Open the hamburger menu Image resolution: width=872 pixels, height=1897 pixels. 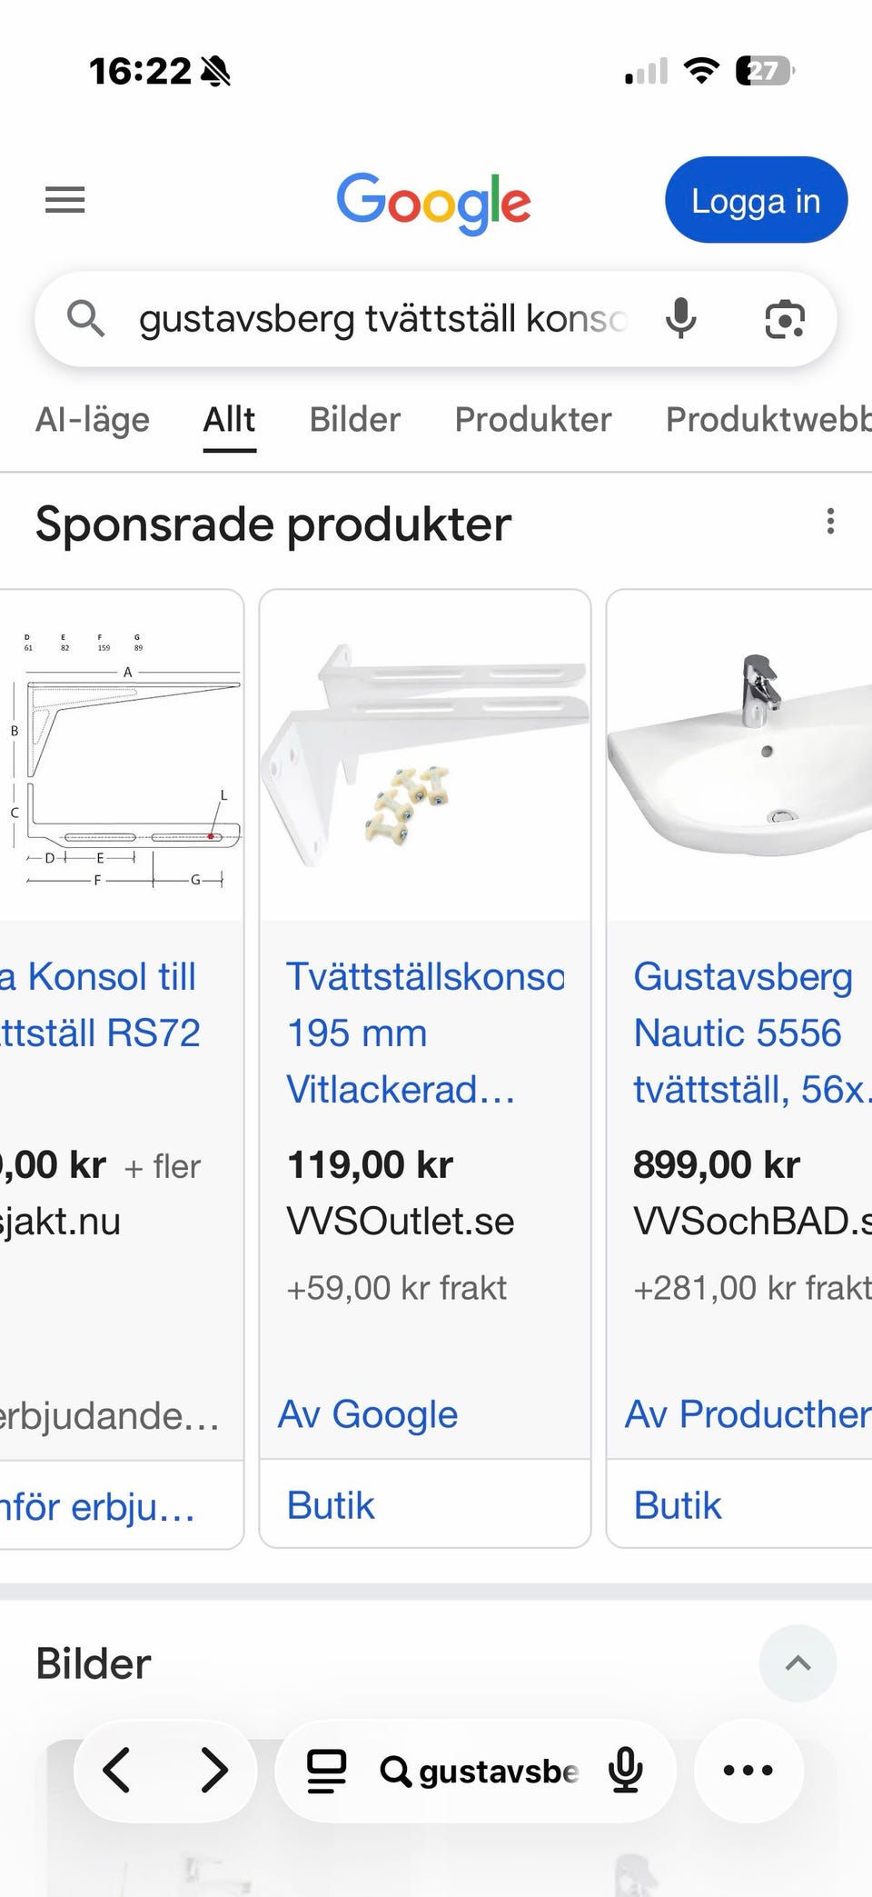tap(65, 200)
